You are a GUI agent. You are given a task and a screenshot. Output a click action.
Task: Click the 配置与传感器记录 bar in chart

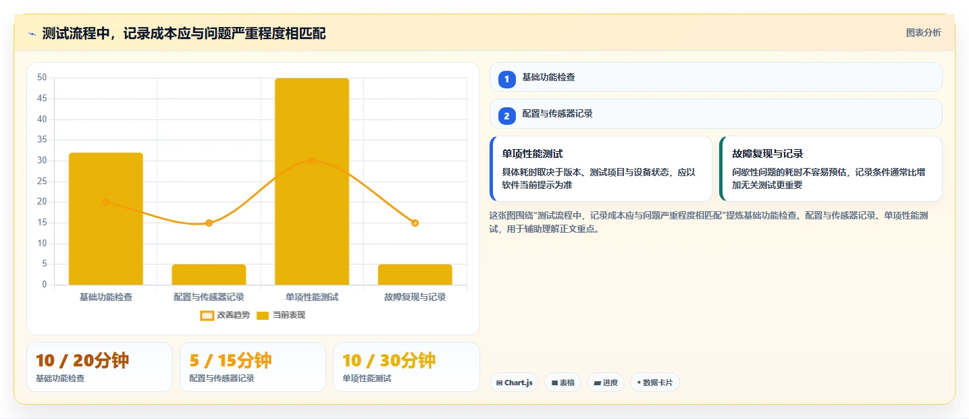[209, 275]
